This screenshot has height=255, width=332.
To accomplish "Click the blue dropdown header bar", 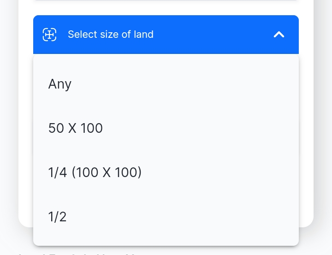I will tap(166, 35).
